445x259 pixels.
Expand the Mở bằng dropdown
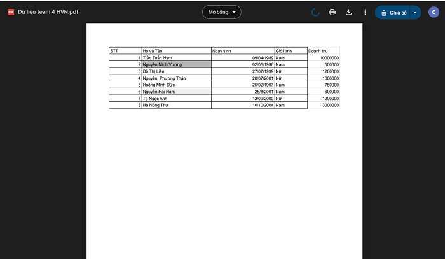point(222,12)
